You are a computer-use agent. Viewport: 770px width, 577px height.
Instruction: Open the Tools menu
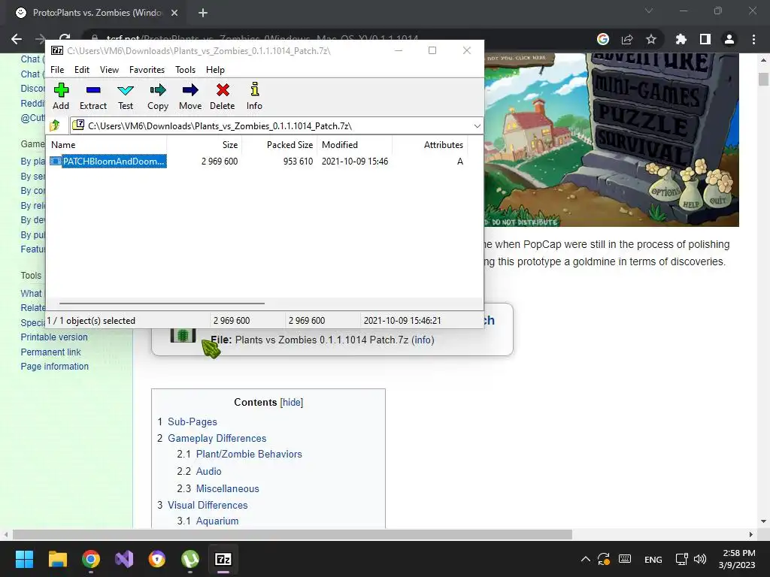[185, 70]
